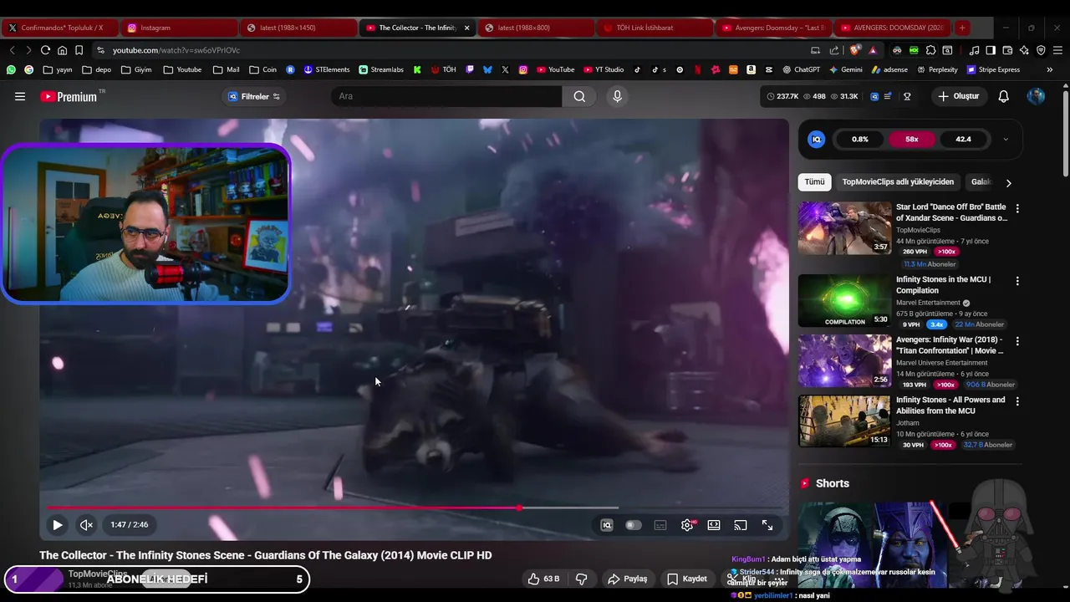Expand the IQ stats panel chevron
This screenshot has height=602, width=1070.
click(1006, 140)
